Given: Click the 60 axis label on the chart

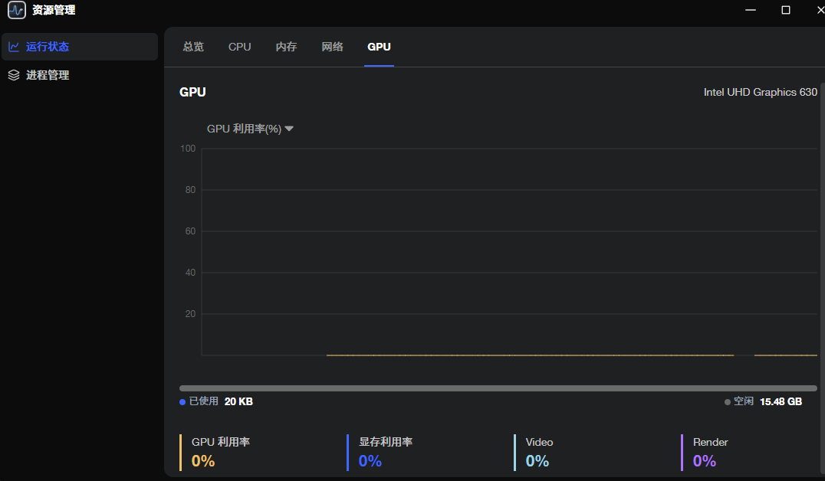Looking at the screenshot, I should click(190, 231).
